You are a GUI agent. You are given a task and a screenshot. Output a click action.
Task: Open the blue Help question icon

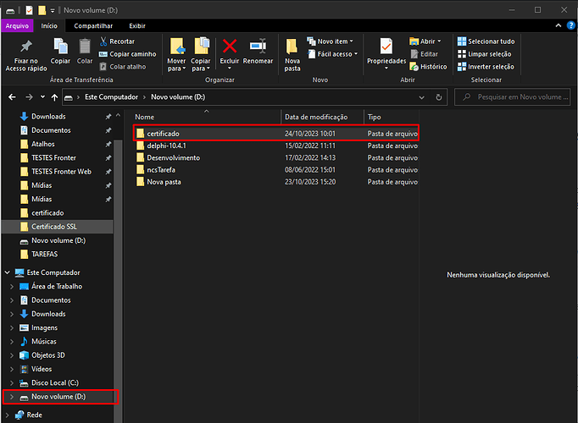pos(570,25)
